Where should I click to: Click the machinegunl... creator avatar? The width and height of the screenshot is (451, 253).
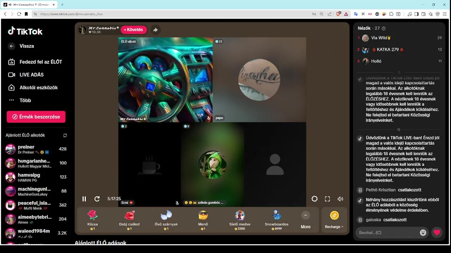point(10,191)
